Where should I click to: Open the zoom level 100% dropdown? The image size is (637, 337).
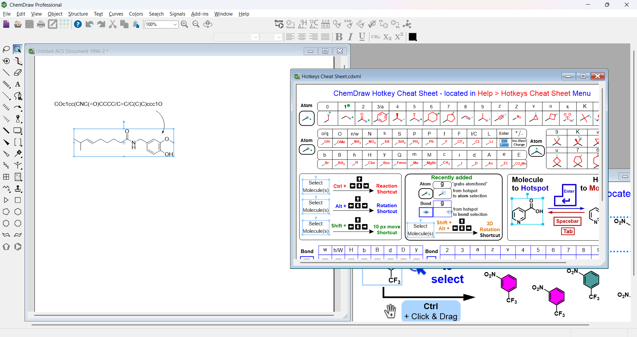[175, 25]
